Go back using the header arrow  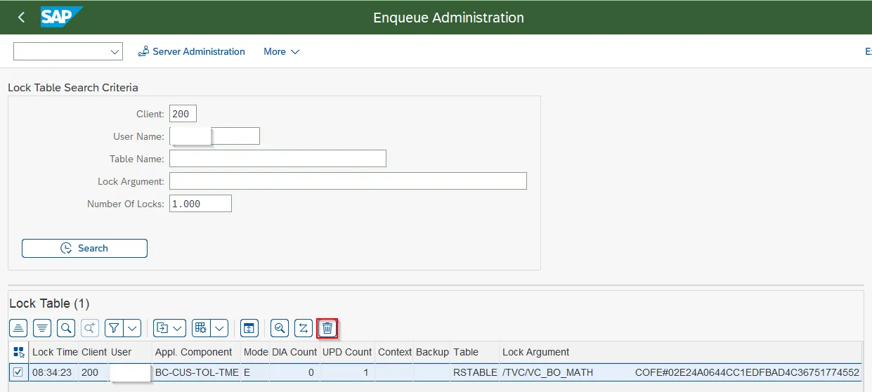pos(21,18)
